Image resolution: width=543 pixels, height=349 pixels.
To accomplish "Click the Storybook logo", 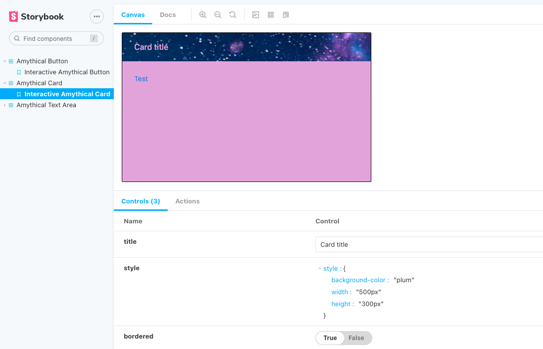I will tap(36, 16).
